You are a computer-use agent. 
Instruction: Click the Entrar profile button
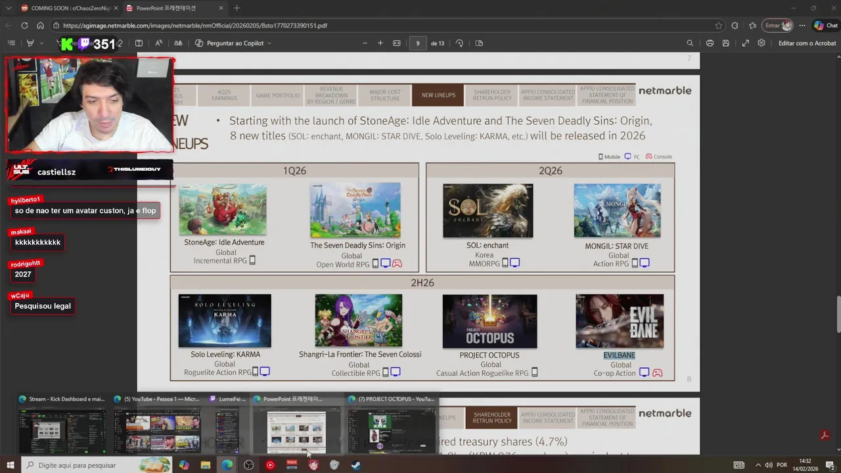(x=778, y=26)
